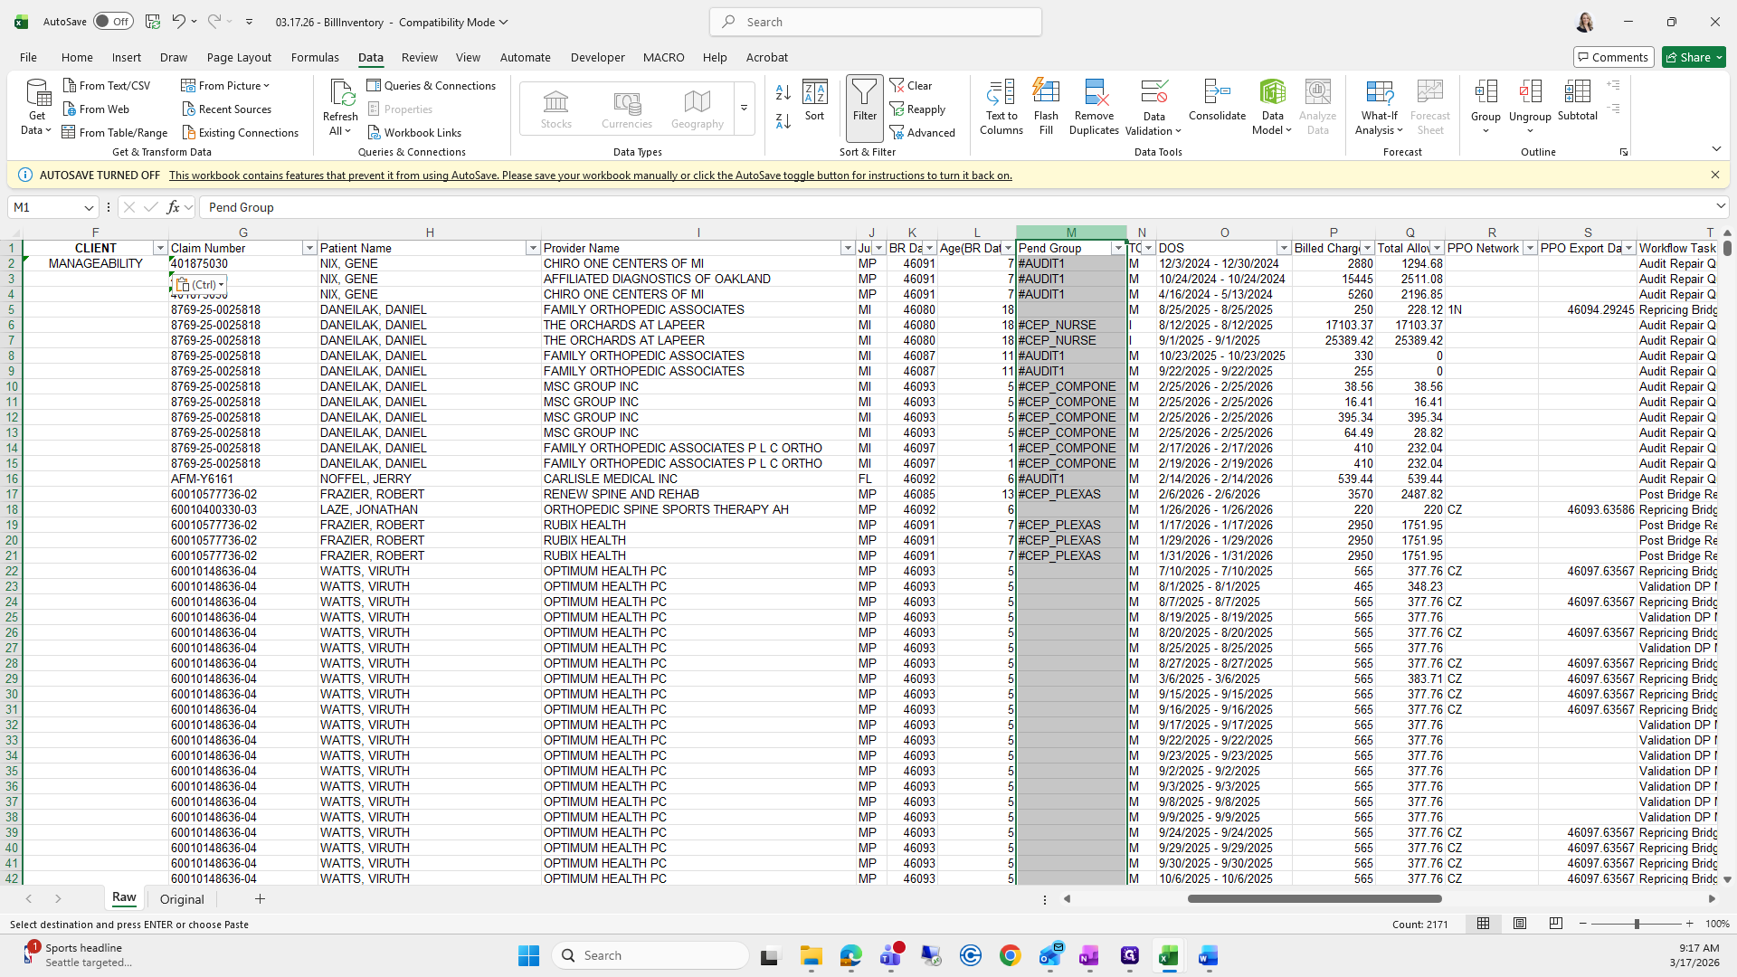Click the Comments button
Viewport: 1737px width, 977px height.
point(1612,57)
